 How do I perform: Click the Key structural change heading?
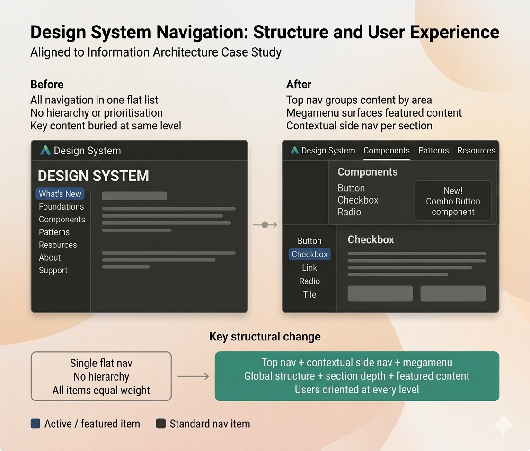tap(265, 337)
